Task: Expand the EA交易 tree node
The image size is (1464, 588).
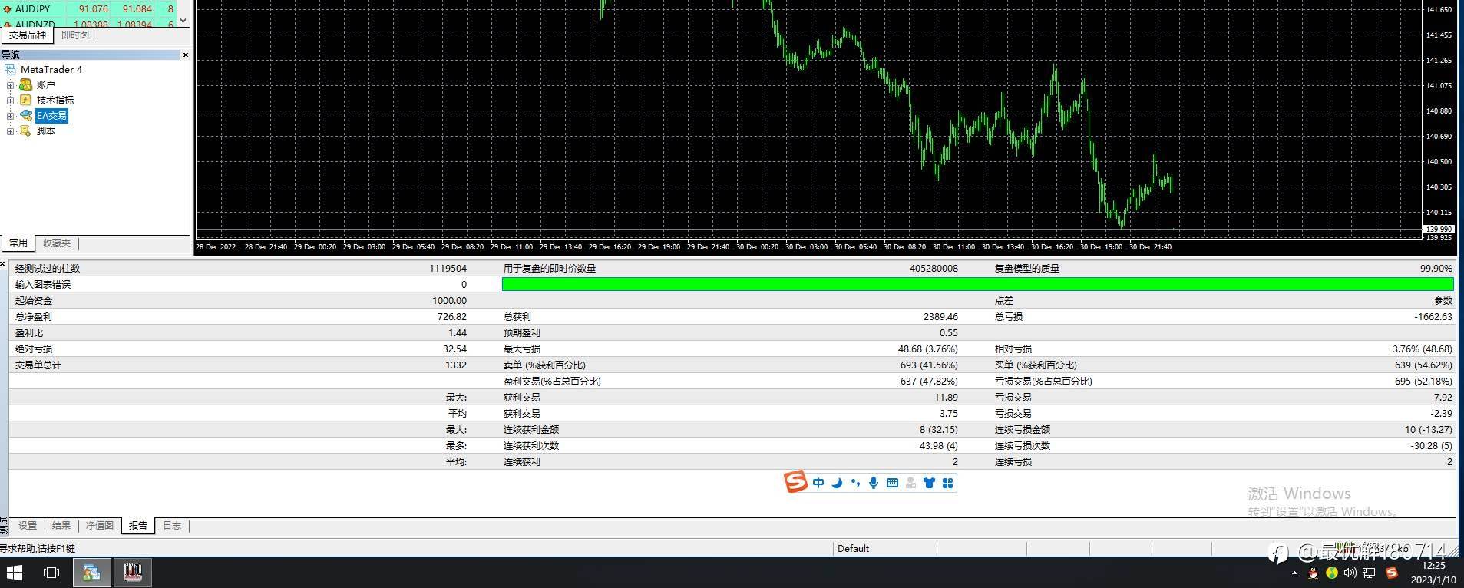Action: [11, 115]
